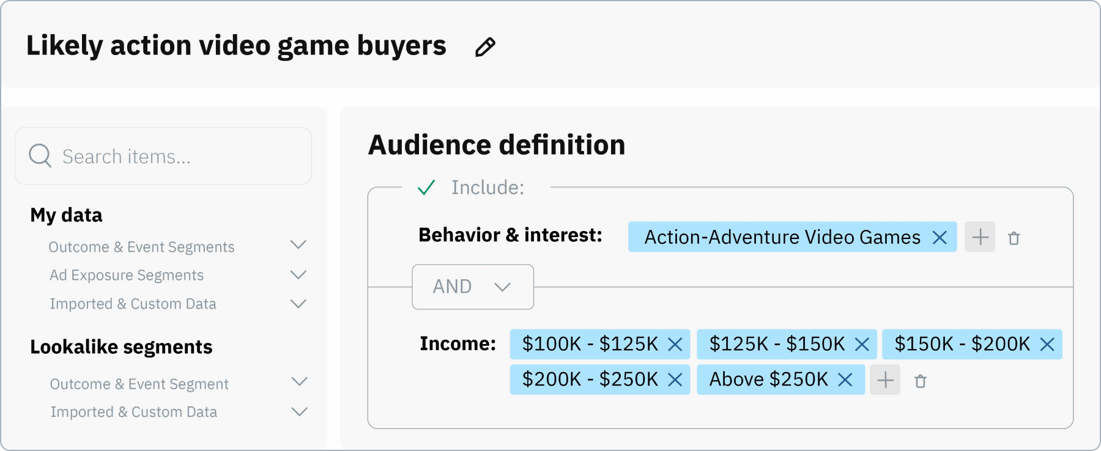Screen dimensions: 1101x451
Task: Click the pencil icon to rename the audience
Action: click(x=485, y=46)
